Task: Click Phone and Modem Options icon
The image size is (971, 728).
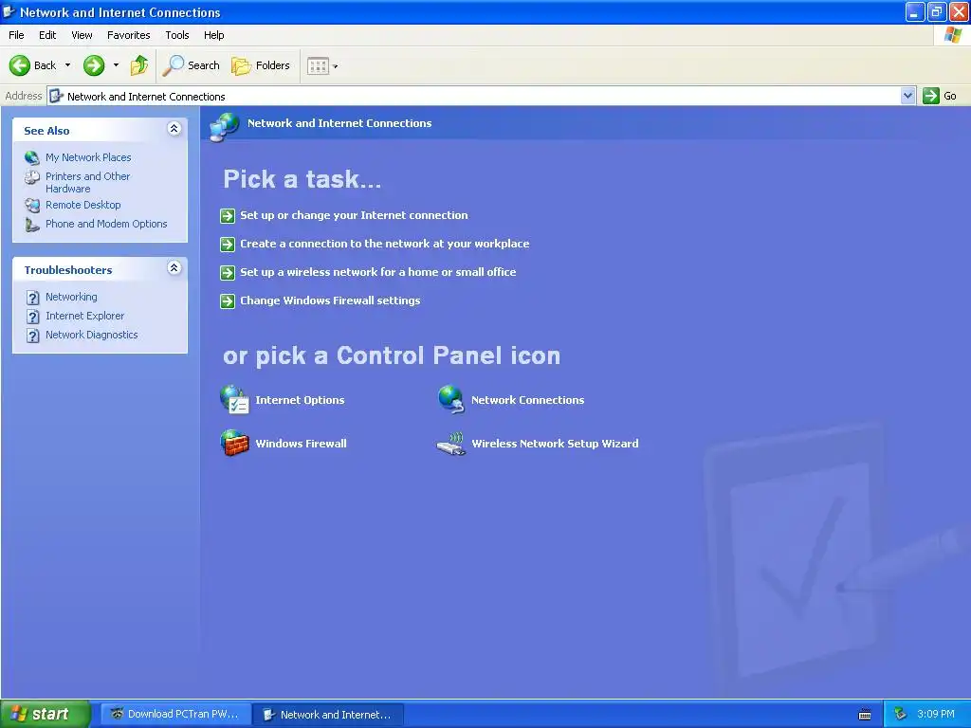Action: [x=32, y=224]
